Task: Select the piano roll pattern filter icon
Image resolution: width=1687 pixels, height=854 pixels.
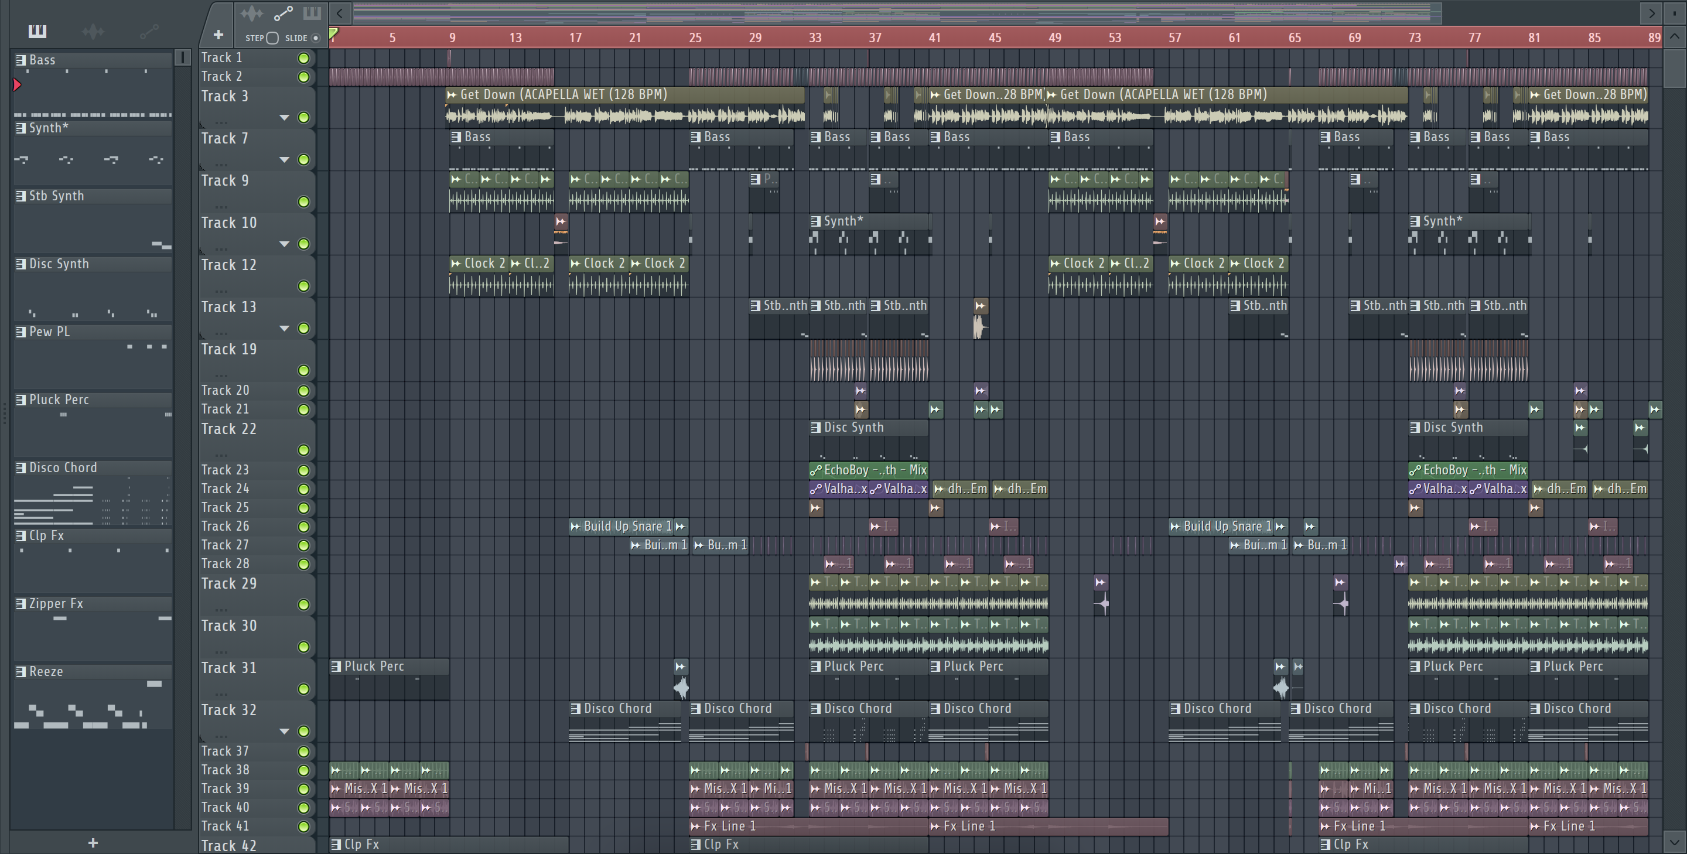Action: click(37, 31)
